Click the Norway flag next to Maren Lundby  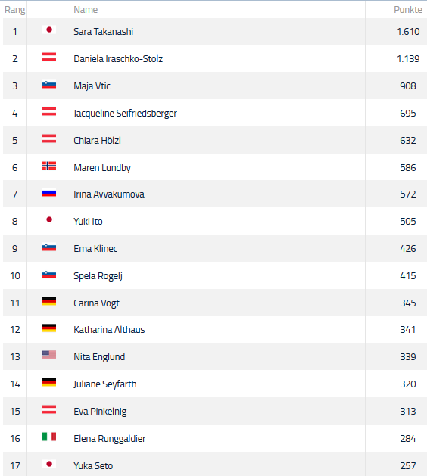49,166
